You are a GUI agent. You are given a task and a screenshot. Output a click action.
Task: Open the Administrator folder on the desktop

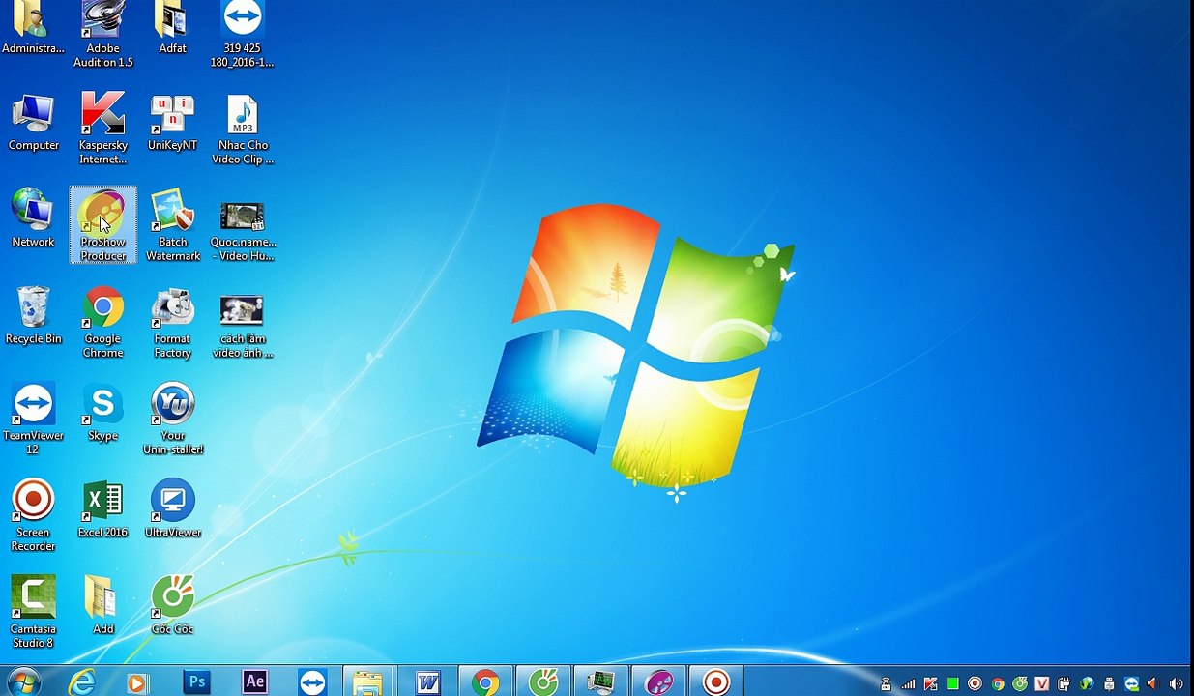tap(33, 28)
